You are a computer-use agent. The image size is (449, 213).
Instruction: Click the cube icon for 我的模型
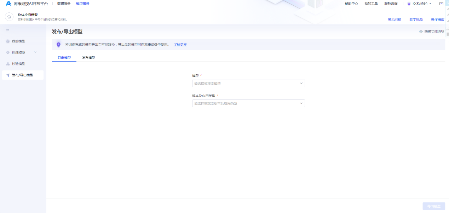8,41
